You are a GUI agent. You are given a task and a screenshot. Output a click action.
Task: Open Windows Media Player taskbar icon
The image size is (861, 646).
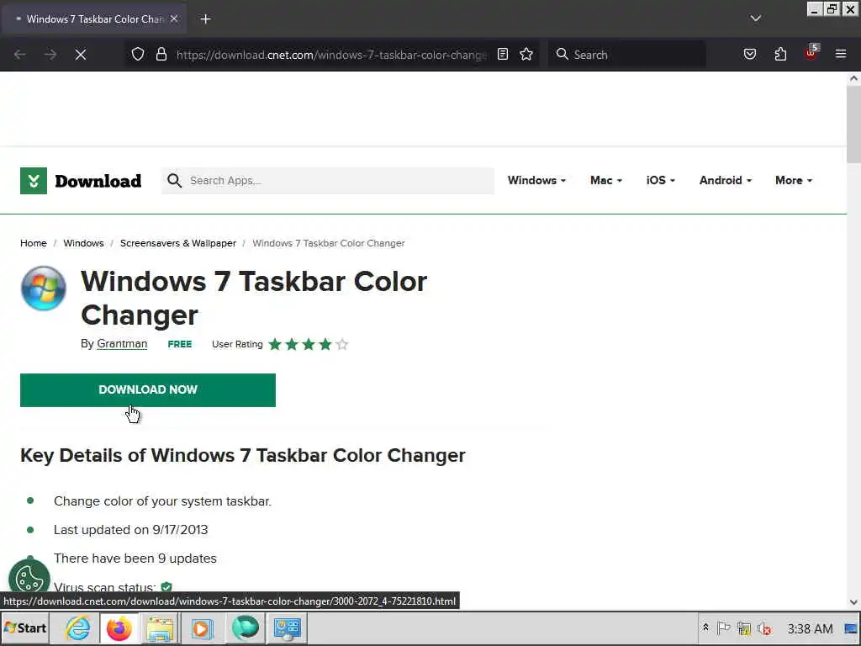pyautogui.click(x=202, y=627)
